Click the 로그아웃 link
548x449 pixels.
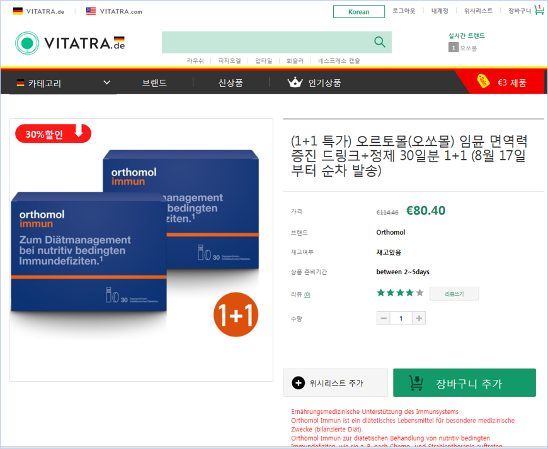[404, 11]
